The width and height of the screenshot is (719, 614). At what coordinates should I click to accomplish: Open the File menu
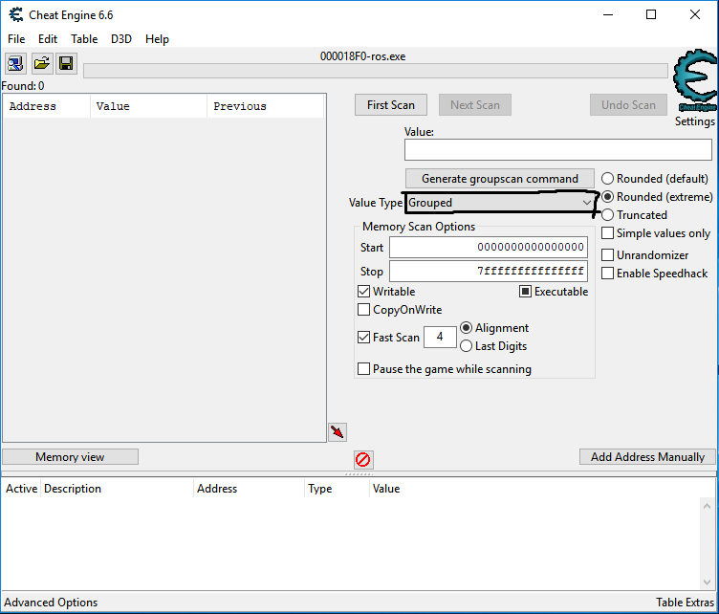pyautogui.click(x=16, y=39)
